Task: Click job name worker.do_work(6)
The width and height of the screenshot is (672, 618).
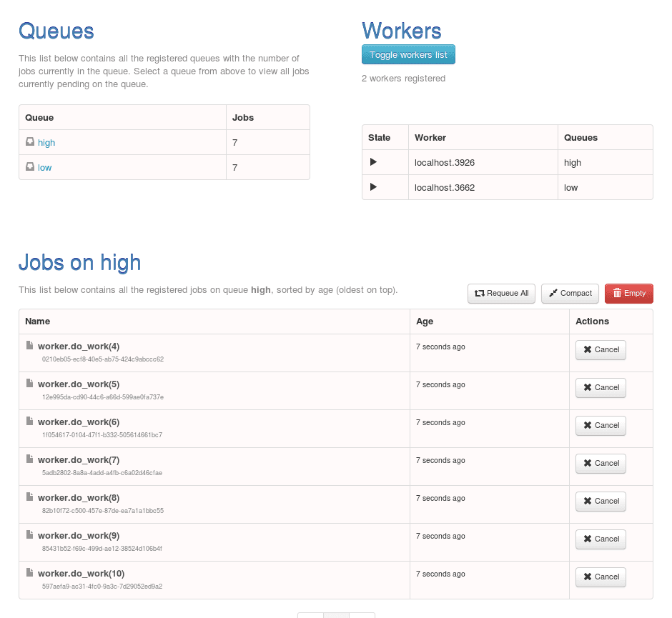Action: click(79, 422)
